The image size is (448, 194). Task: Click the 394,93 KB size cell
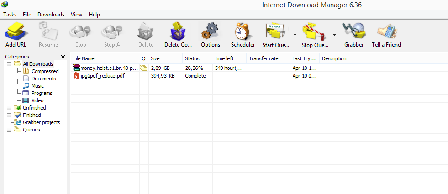pyautogui.click(x=163, y=76)
